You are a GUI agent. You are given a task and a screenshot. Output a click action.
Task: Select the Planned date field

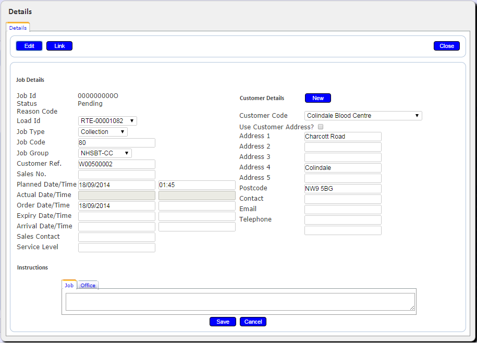117,185
